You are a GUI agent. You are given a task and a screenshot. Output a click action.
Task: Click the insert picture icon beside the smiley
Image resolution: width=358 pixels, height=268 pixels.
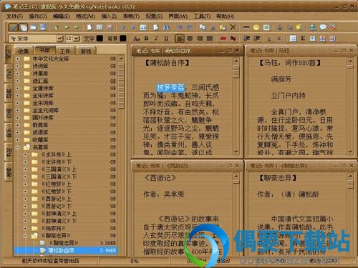tap(266, 27)
